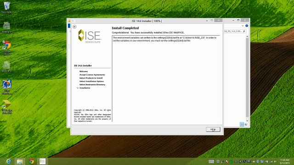Click the Explorer scrollbar up arrow
This screenshot has width=294, height=165.
point(247,37)
